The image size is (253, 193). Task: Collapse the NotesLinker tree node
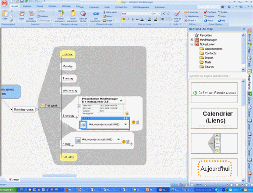192,44
